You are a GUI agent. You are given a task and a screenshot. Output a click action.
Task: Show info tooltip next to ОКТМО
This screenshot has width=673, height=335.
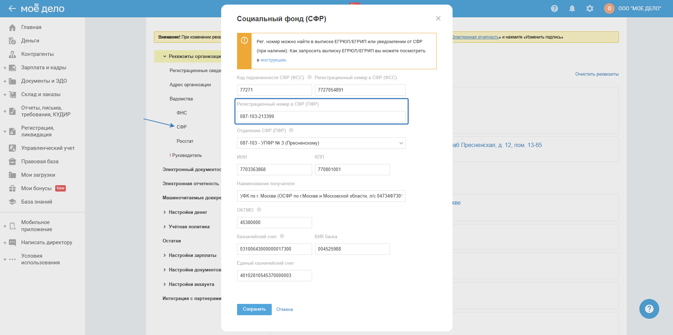tap(259, 210)
